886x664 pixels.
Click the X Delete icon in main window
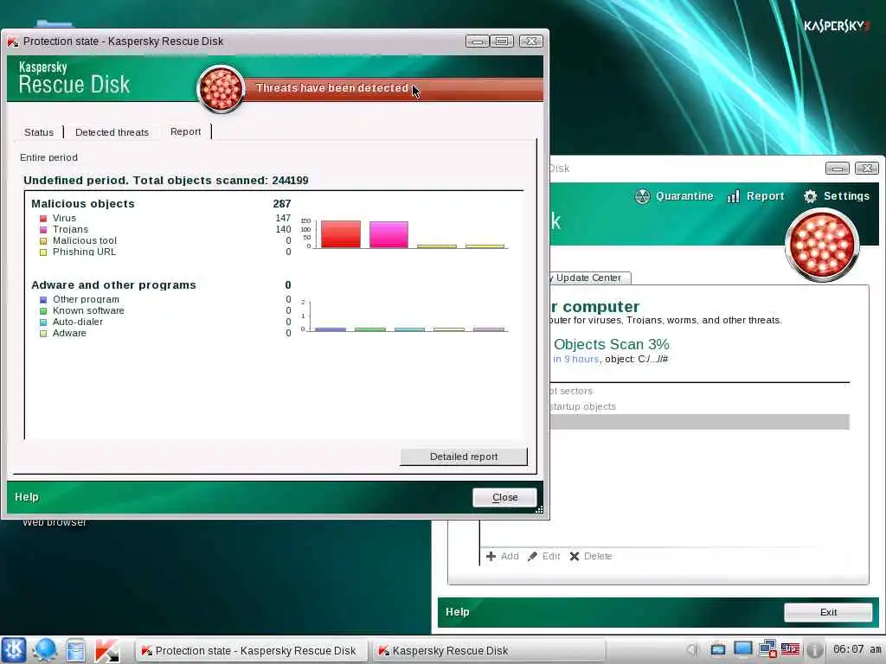click(x=575, y=556)
